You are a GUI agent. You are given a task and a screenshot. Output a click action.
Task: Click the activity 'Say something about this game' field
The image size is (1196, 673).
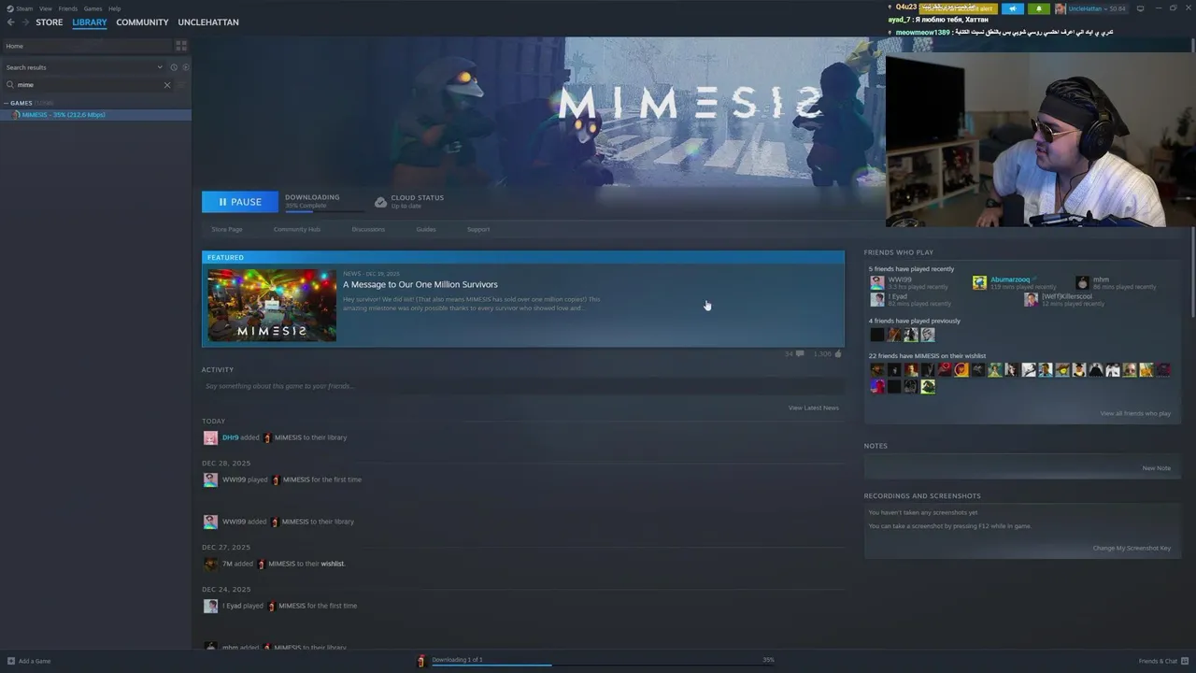point(523,386)
